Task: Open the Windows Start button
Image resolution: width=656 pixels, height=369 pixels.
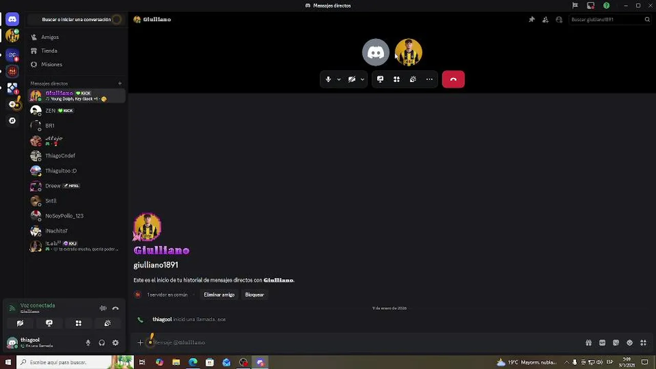Action: (x=8, y=362)
